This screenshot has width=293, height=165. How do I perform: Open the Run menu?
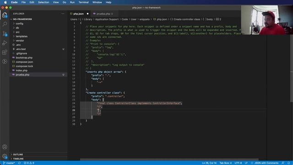coord(72,2)
